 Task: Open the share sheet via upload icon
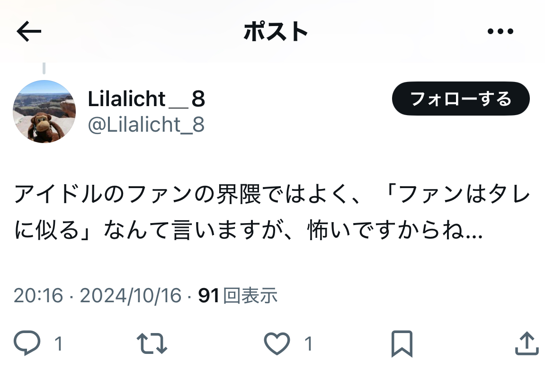[527, 343]
